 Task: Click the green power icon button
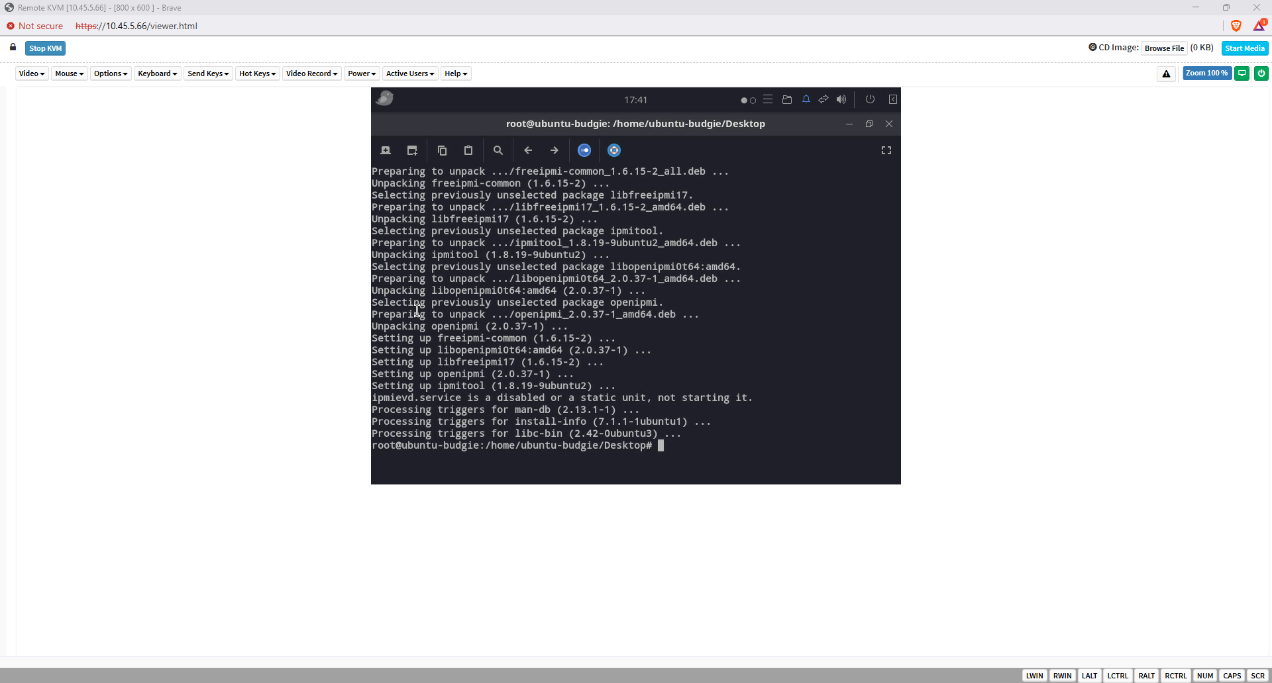(x=1261, y=73)
